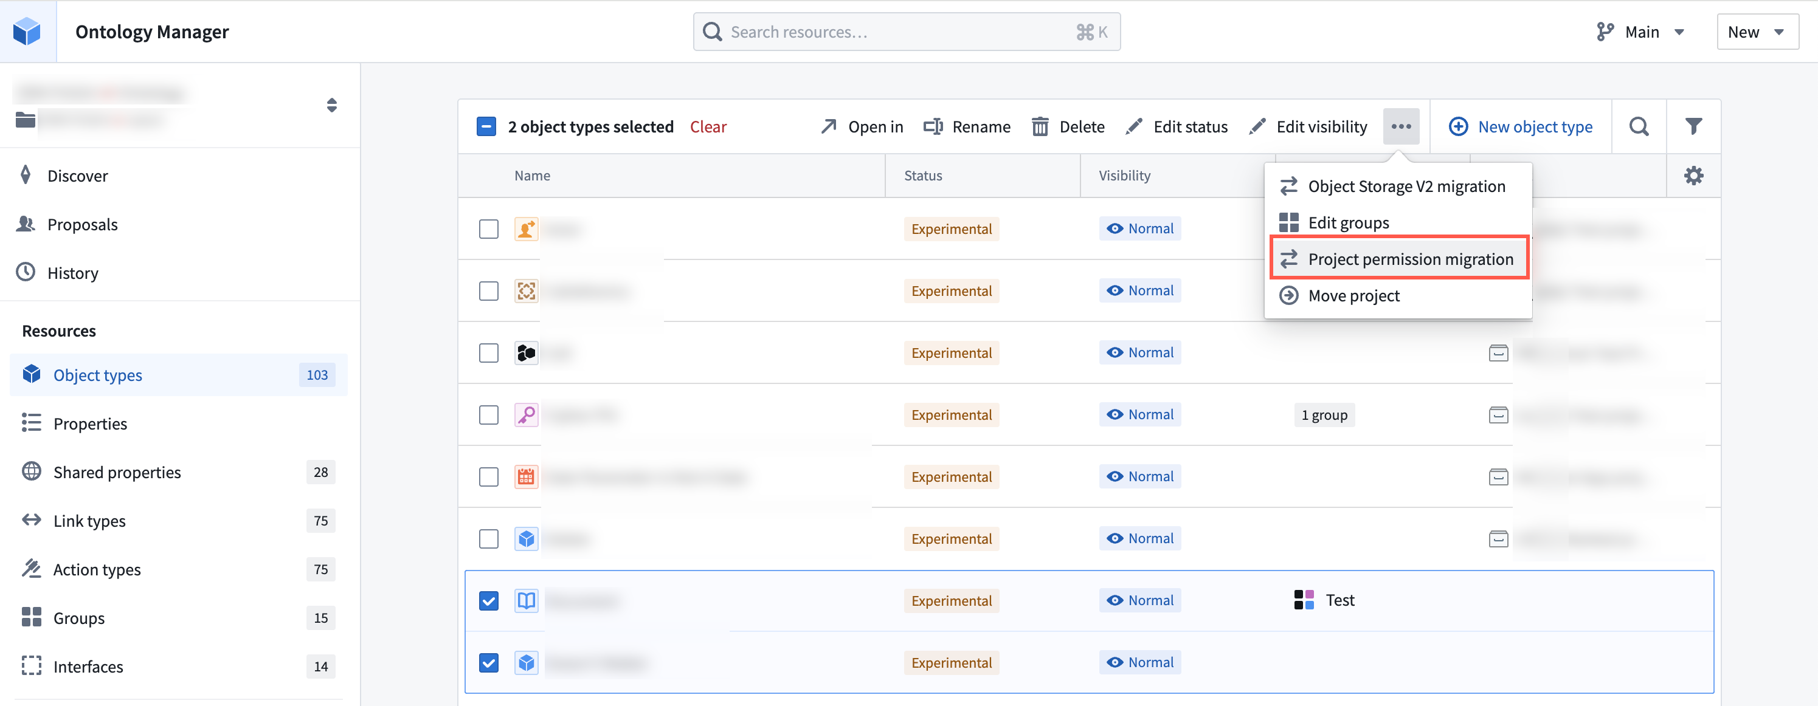Image resolution: width=1818 pixels, height=706 pixels.
Task: Open the Main branch dropdown
Action: tap(1642, 32)
